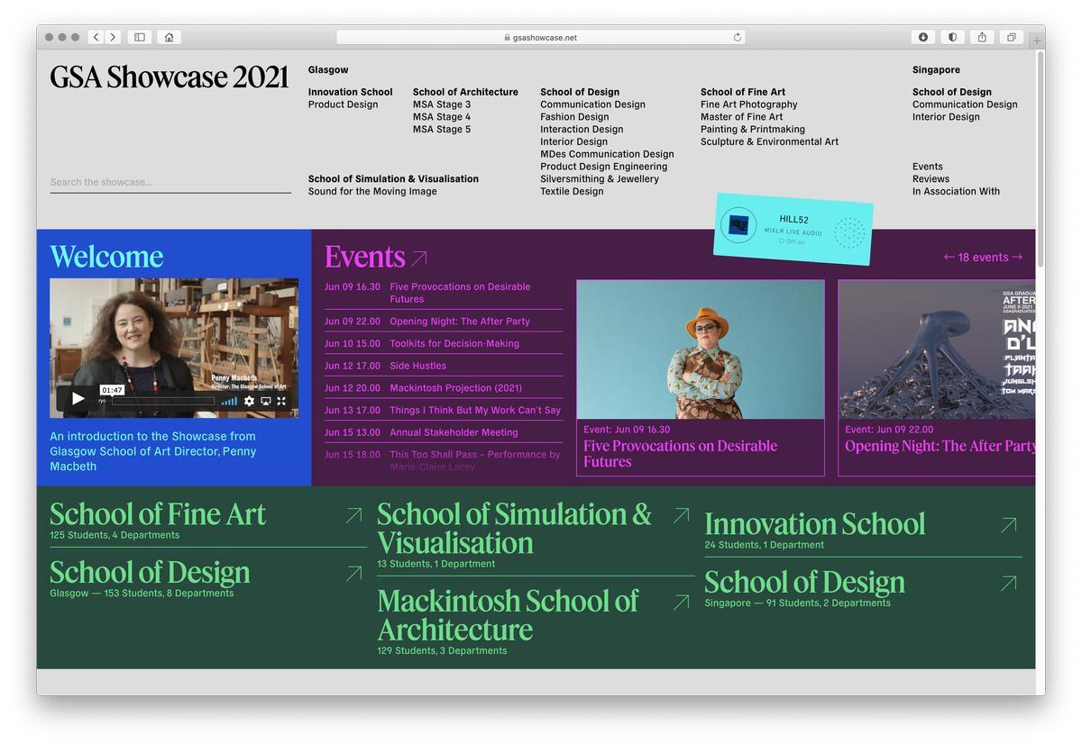Click the page vertical scrollbar
The width and height of the screenshot is (1082, 744).
(1040, 158)
